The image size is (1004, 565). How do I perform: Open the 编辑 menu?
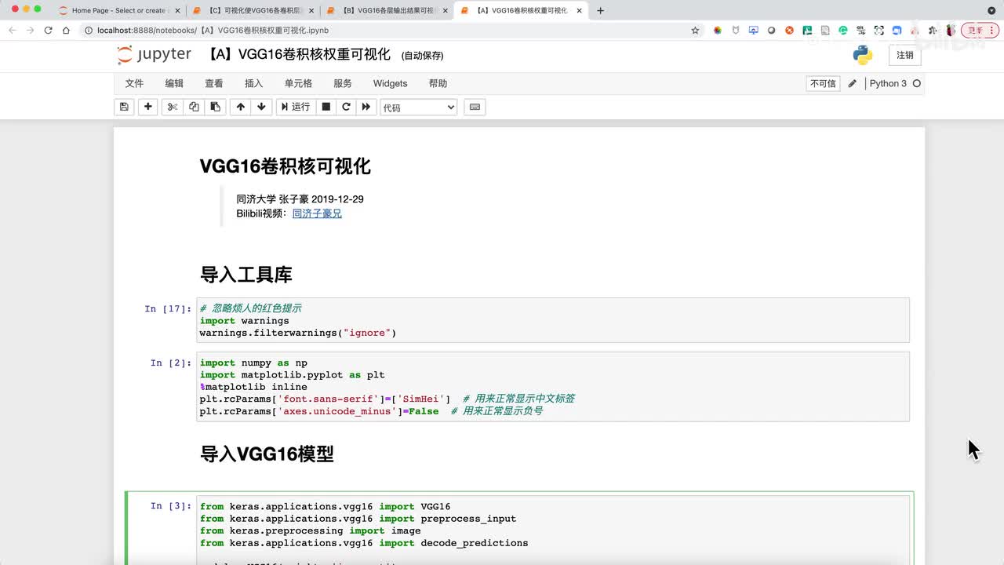tap(174, 83)
